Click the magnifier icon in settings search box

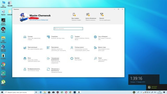pos(82,28)
